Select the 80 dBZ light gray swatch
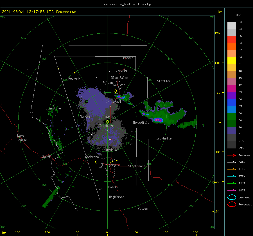Screen dimensions: 253x236 pyautogui.click(x=232, y=26)
